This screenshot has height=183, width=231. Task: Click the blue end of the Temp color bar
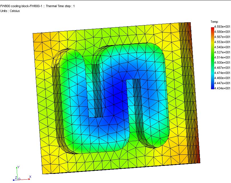click(x=212, y=87)
